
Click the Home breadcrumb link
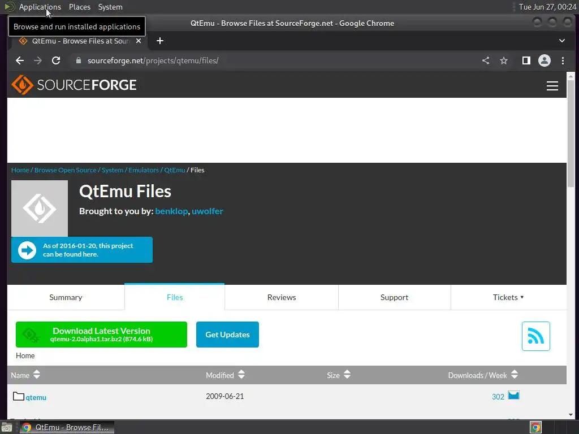point(20,170)
